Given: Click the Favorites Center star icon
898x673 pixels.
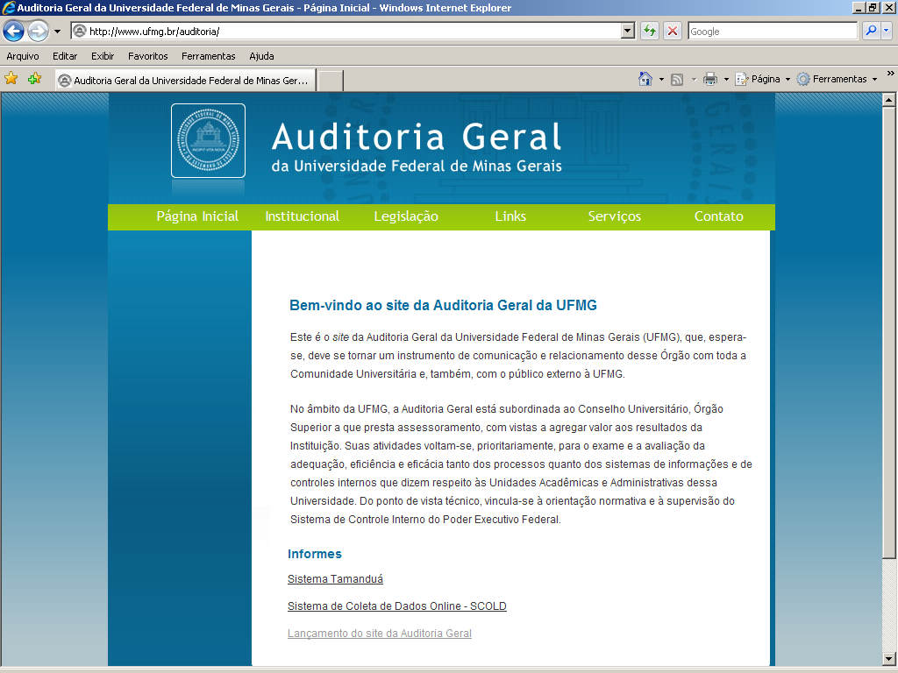Looking at the screenshot, I should point(11,78).
